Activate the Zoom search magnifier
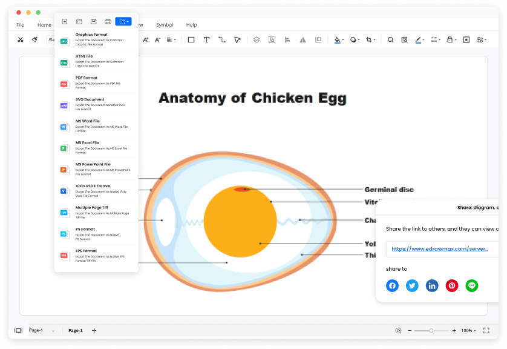507x349 pixels. pyautogui.click(x=390, y=39)
